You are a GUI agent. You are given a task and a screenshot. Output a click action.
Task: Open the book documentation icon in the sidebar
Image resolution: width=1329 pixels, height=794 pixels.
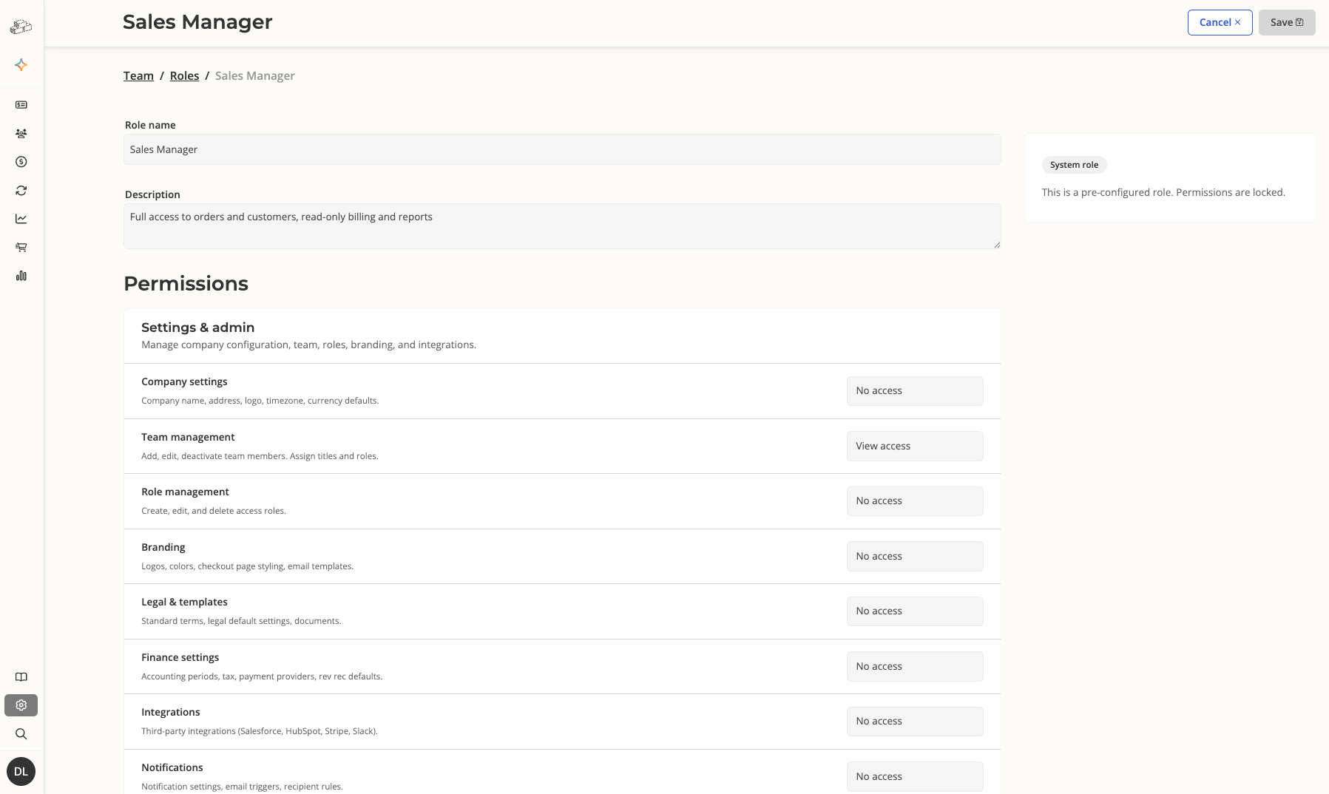click(x=21, y=677)
